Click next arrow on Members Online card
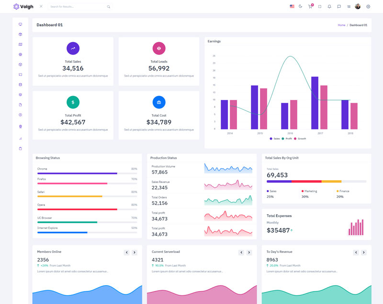This screenshot has height=304, width=383. click(135, 252)
